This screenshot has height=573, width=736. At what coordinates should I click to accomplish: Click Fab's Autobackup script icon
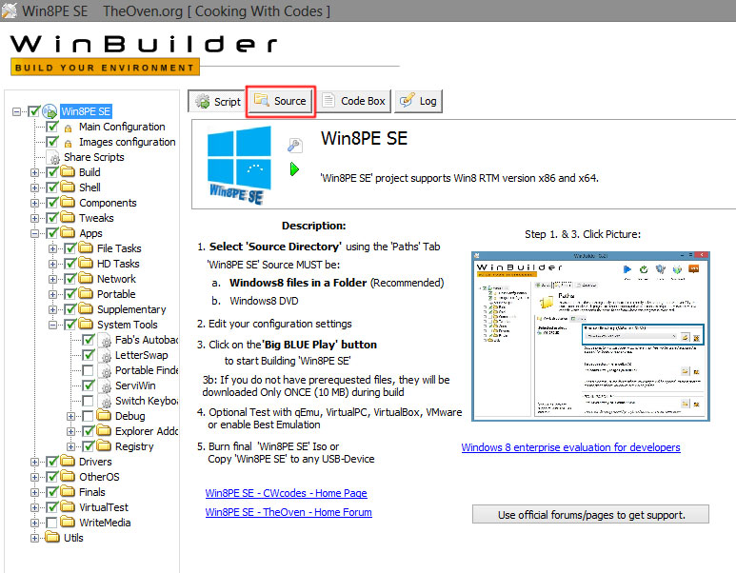coord(106,340)
